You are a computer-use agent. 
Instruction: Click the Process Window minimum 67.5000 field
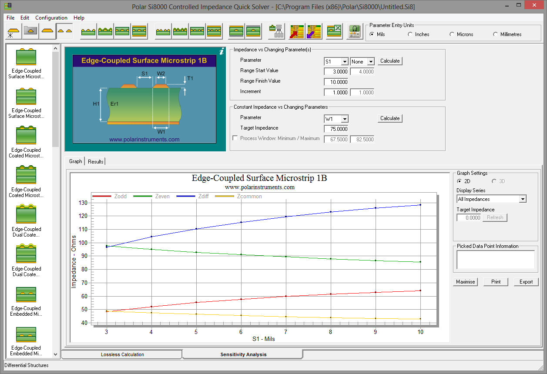pos(336,139)
